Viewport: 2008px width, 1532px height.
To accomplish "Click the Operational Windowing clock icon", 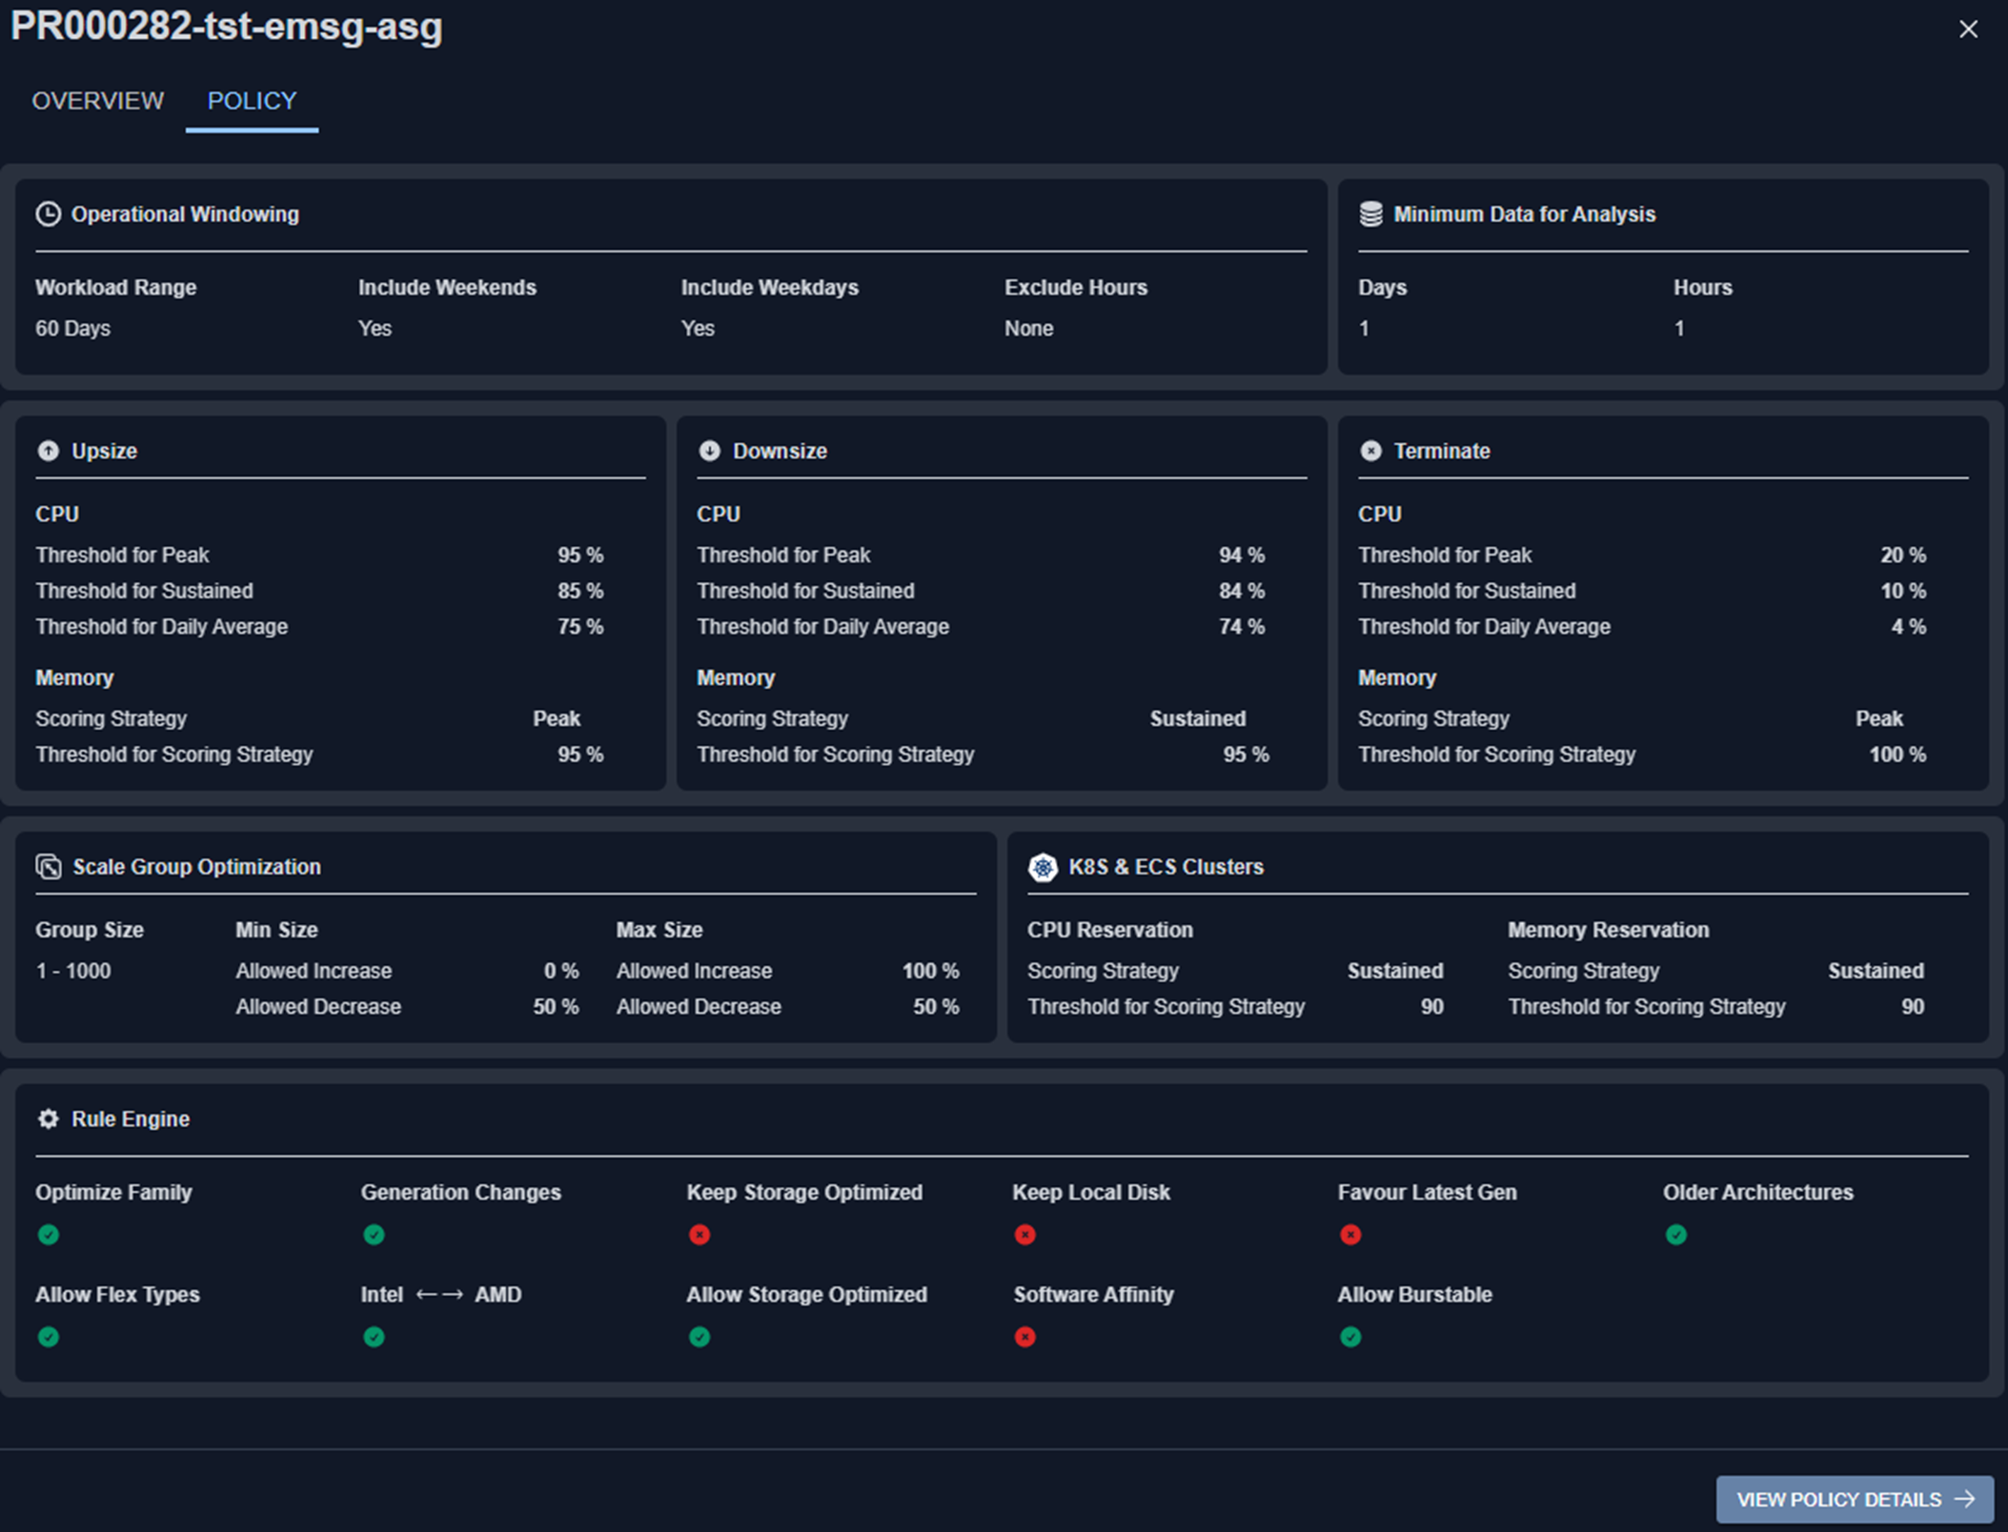I will [48, 214].
